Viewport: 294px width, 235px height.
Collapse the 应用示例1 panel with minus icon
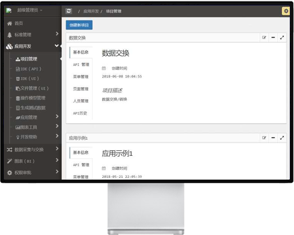tap(273, 138)
